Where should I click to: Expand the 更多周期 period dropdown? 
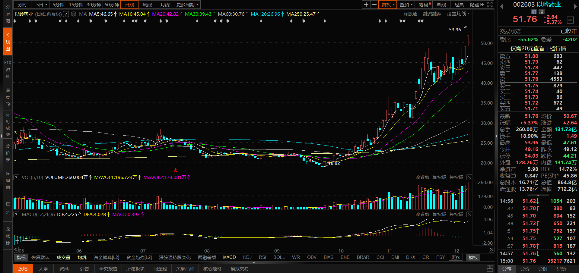pos(187,5)
